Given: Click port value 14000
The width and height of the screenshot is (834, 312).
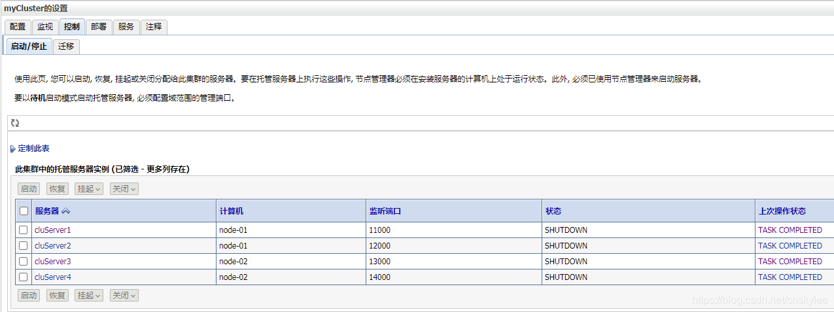Looking at the screenshot, I should 379,277.
